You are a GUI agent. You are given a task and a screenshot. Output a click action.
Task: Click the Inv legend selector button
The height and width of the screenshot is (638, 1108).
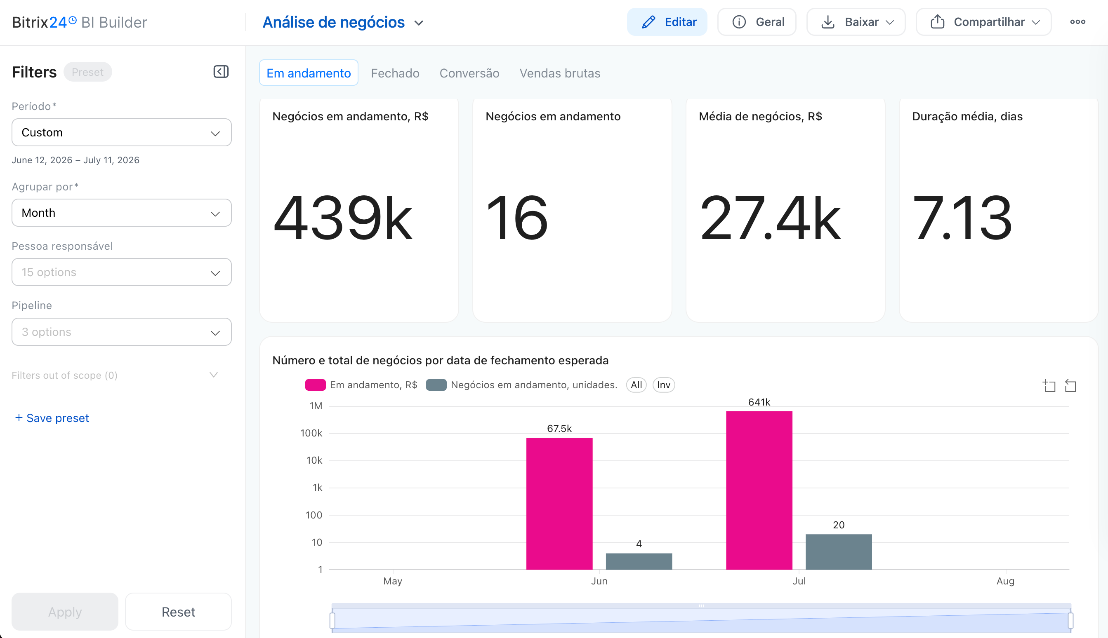(663, 385)
